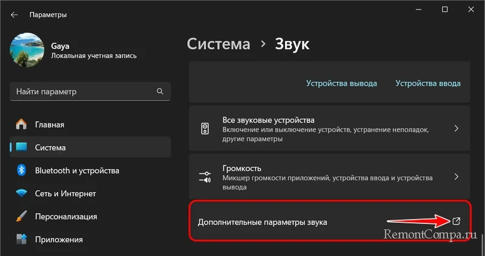
Task: Click the volume mixer icon beside 'Громкость'
Action: click(x=205, y=177)
